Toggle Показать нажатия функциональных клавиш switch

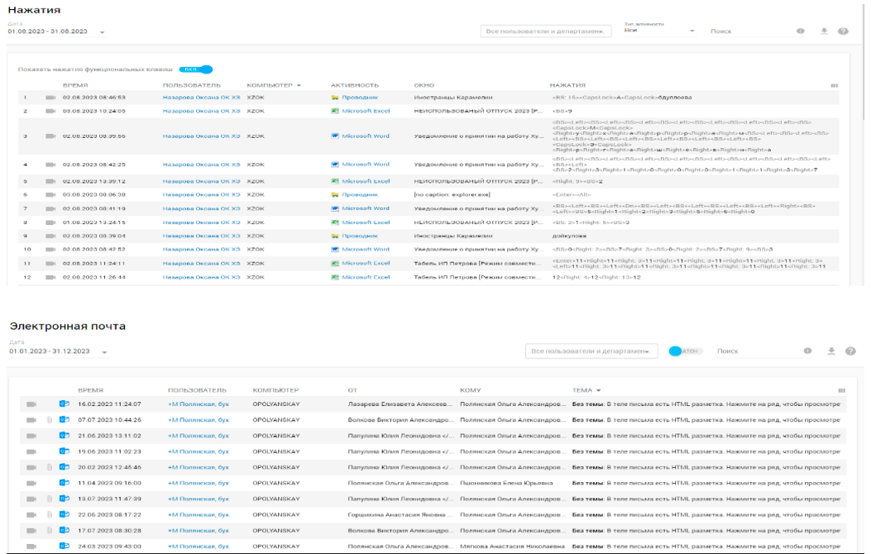click(x=196, y=69)
